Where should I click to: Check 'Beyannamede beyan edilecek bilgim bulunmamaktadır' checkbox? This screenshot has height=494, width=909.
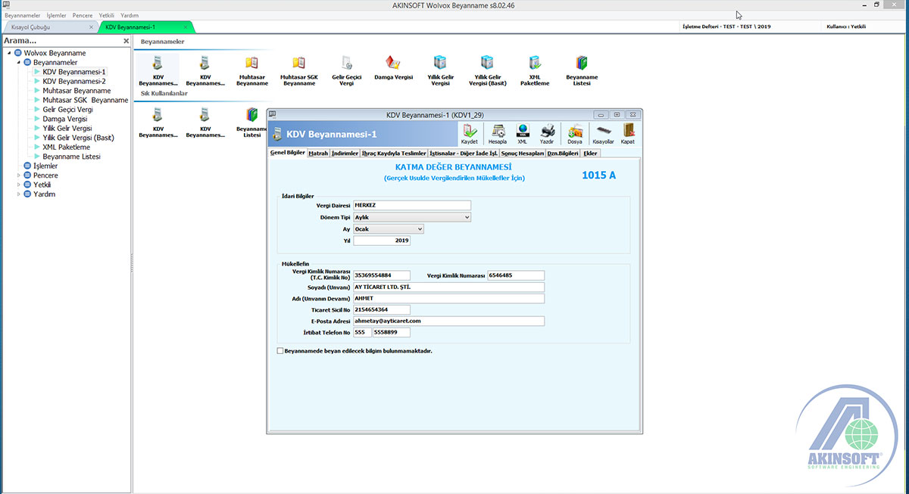pyautogui.click(x=280, y=351)
